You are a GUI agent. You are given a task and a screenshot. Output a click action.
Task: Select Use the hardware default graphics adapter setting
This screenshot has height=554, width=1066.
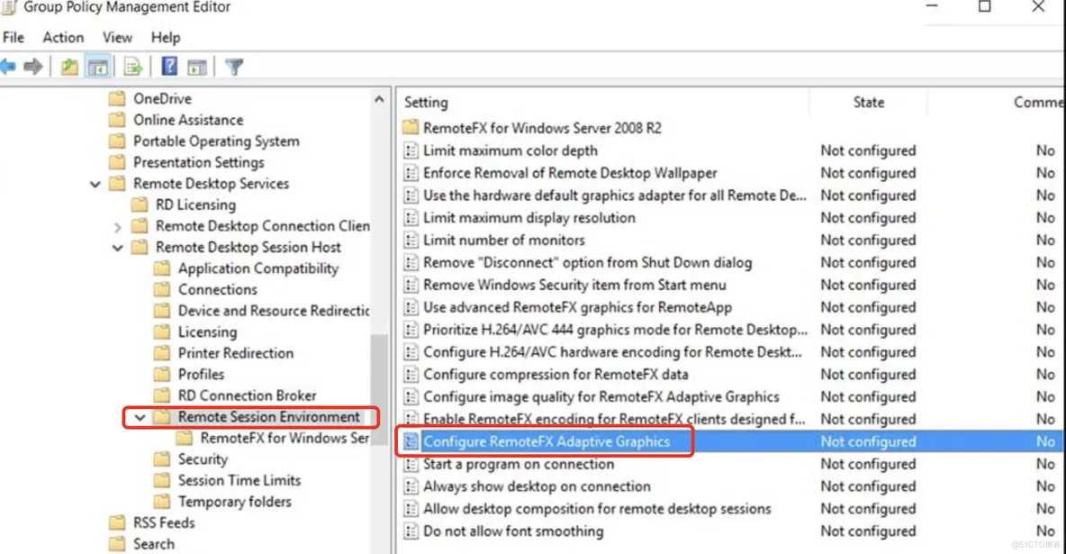tap(615, 195)
